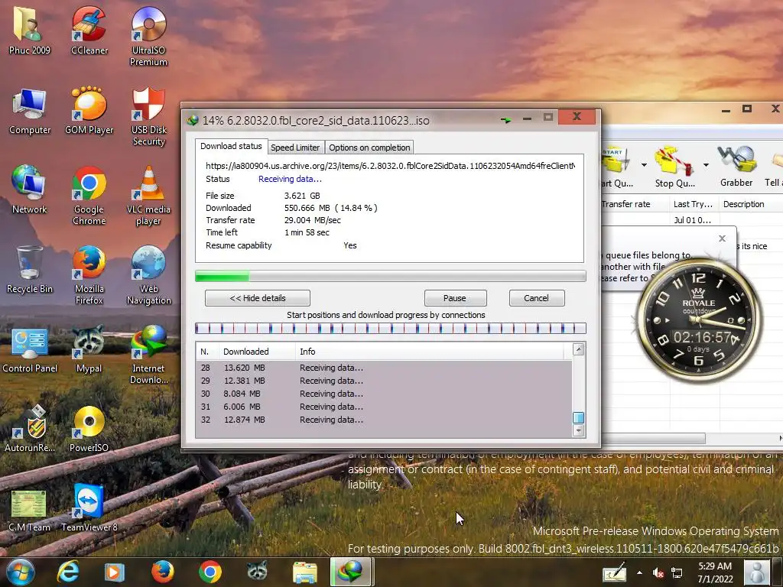Launch Mozilla Firefox desktop shortcut

[89, 275]
